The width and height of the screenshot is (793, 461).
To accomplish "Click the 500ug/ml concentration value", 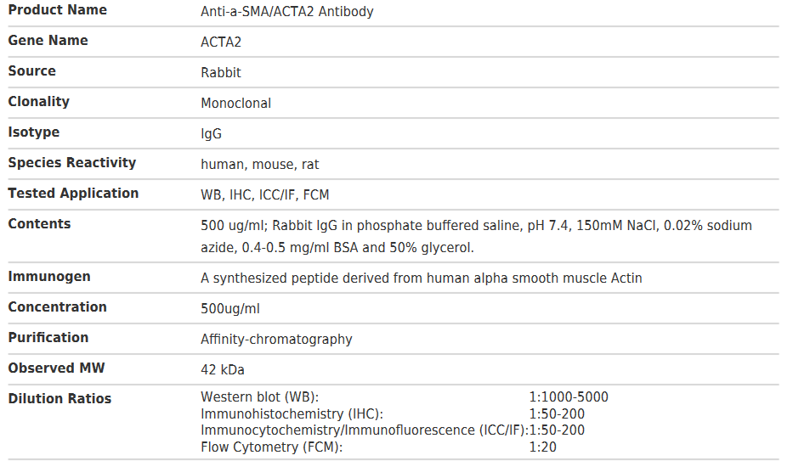I will pyautogui.click(x=230, y=309).
